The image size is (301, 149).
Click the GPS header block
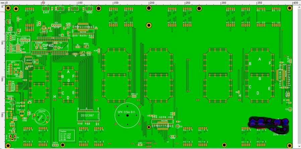10,36
